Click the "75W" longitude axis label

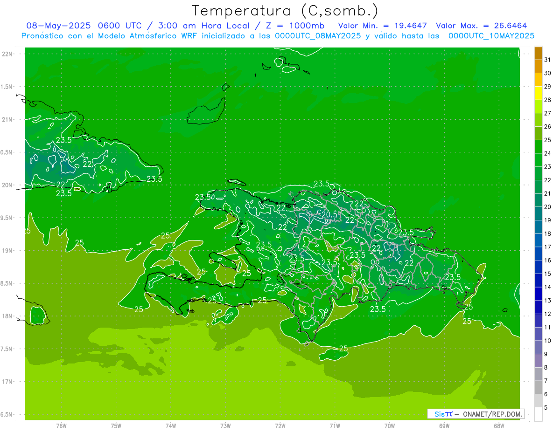pyautogui.click(x=116, y=425)
